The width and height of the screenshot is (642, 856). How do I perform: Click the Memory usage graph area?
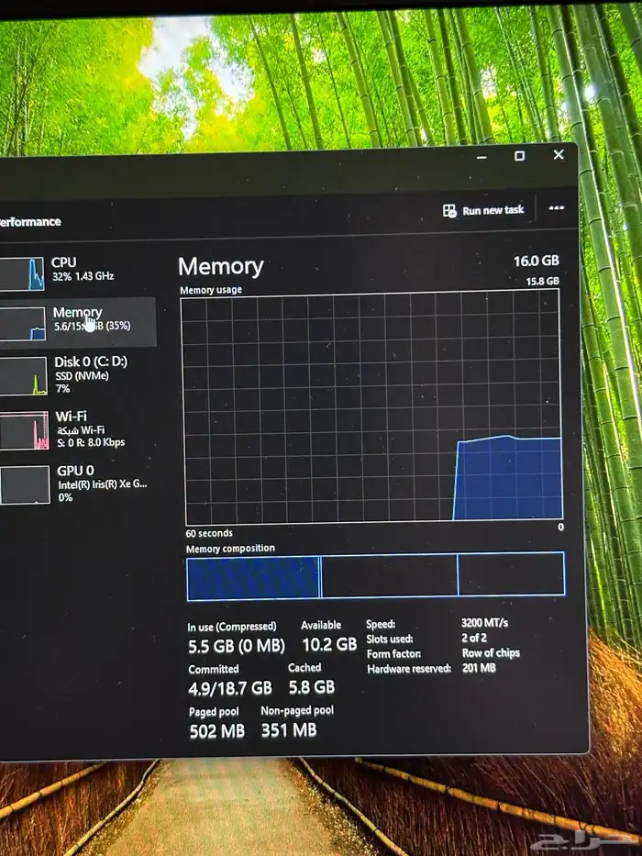[371, 408]
